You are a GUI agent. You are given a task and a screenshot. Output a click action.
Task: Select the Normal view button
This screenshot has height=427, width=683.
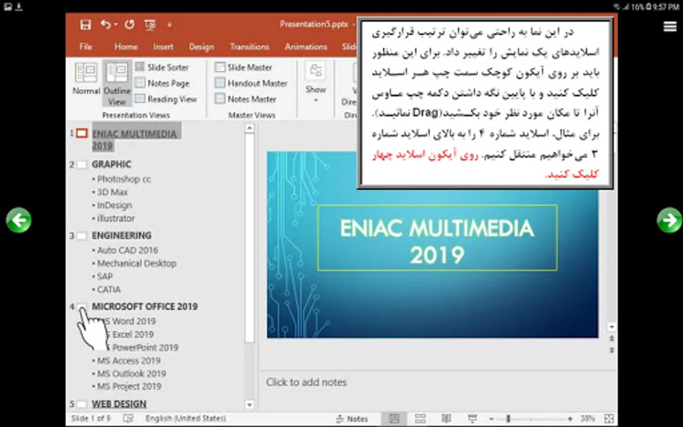click(86, 78)
